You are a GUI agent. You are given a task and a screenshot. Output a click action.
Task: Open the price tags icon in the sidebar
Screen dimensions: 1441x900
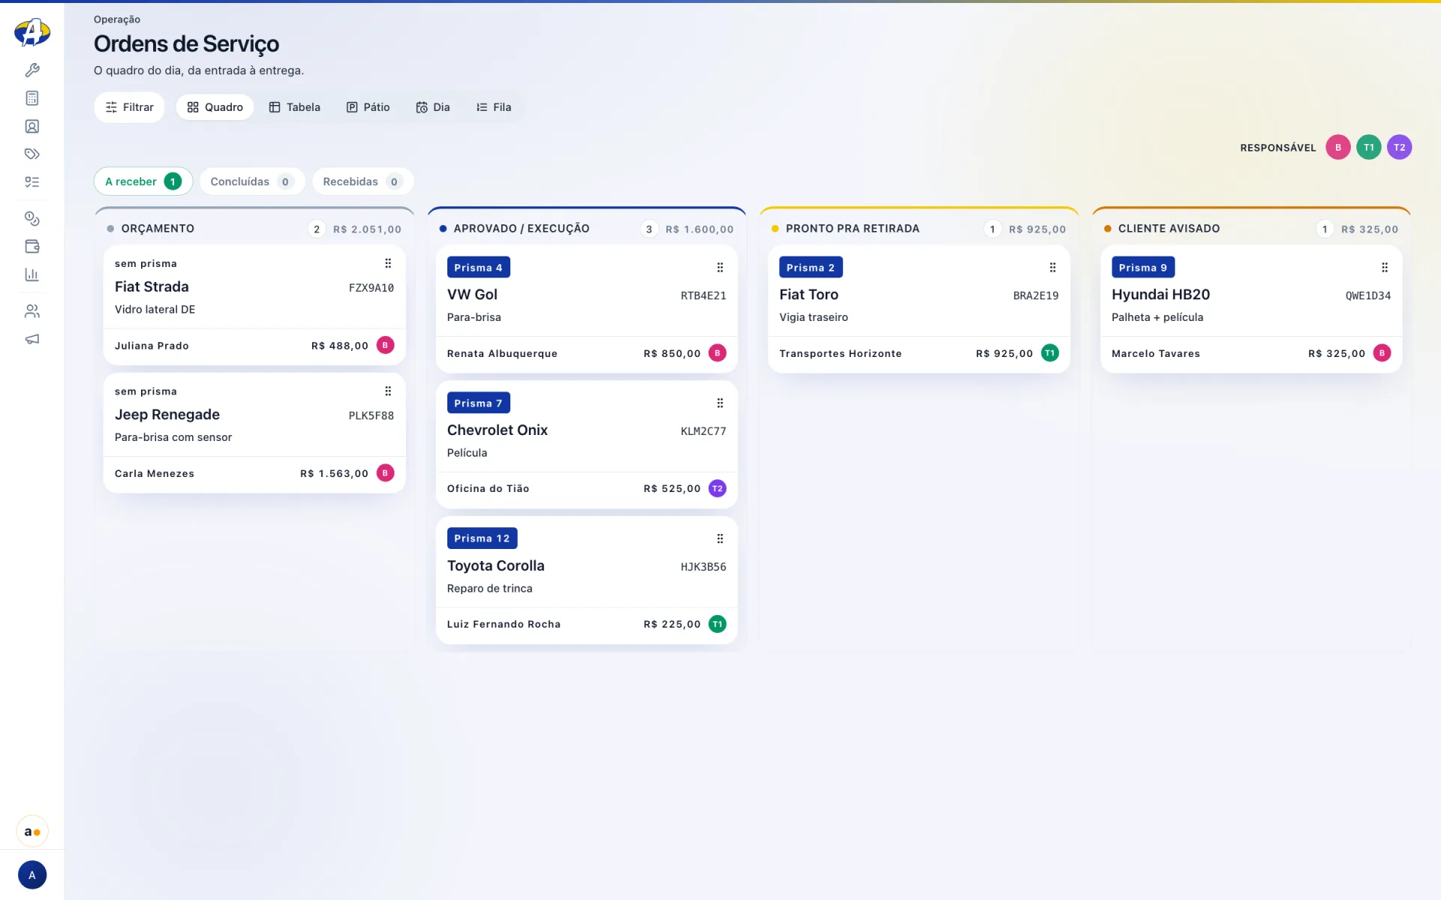point(32,154)
